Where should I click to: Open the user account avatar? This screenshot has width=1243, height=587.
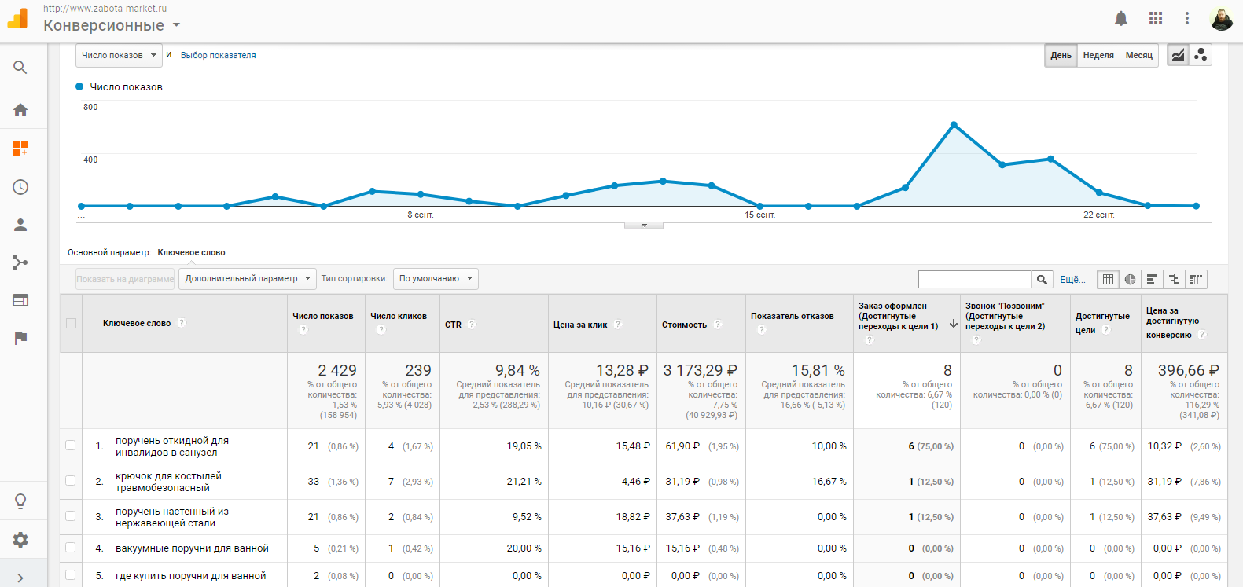tap(1222, 18)
